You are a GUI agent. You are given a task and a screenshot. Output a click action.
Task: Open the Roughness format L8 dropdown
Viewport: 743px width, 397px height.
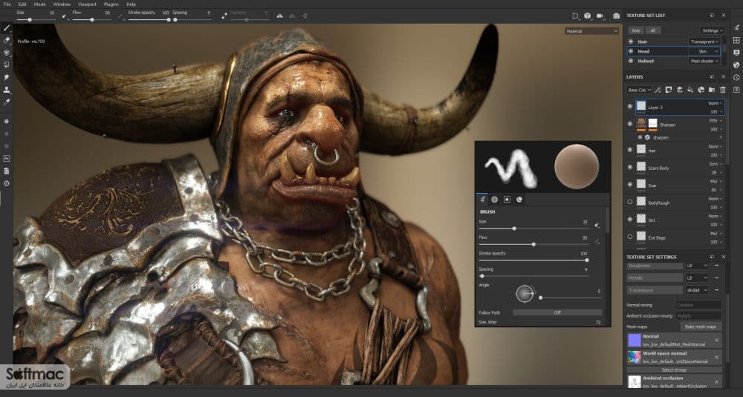697,266
